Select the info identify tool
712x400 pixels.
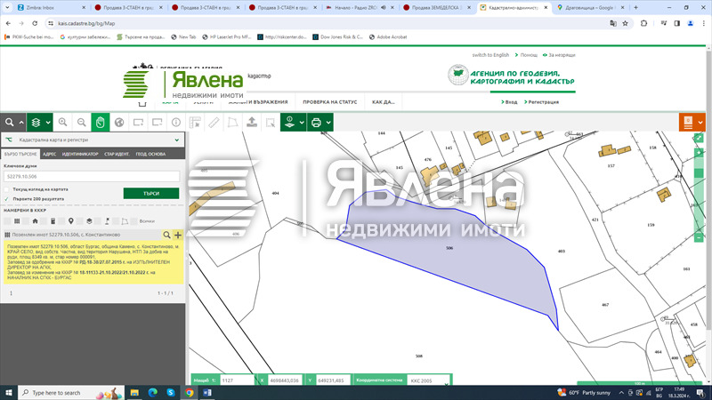pos(175,122)
